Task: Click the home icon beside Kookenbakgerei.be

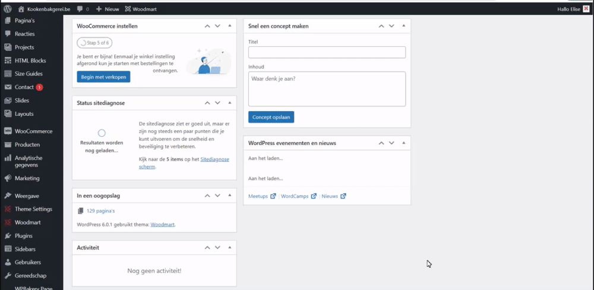Action: point(21,9)
